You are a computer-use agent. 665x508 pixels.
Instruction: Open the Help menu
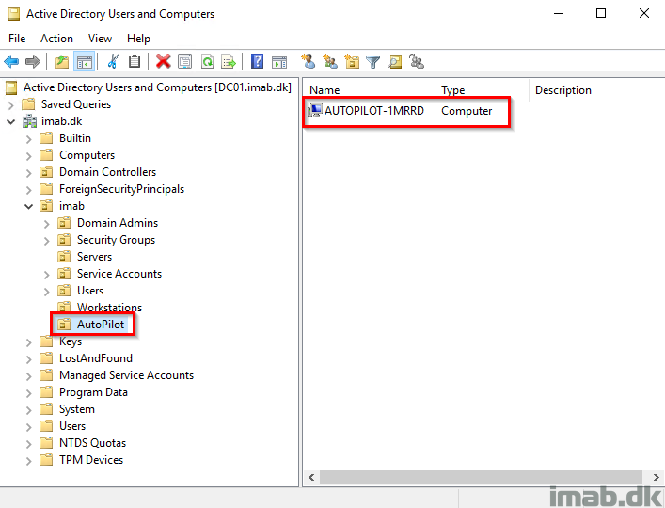[138, 39]
